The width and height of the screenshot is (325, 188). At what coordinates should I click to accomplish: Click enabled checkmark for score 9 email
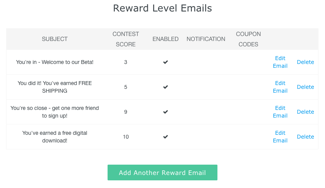click(x=165, y=112)
